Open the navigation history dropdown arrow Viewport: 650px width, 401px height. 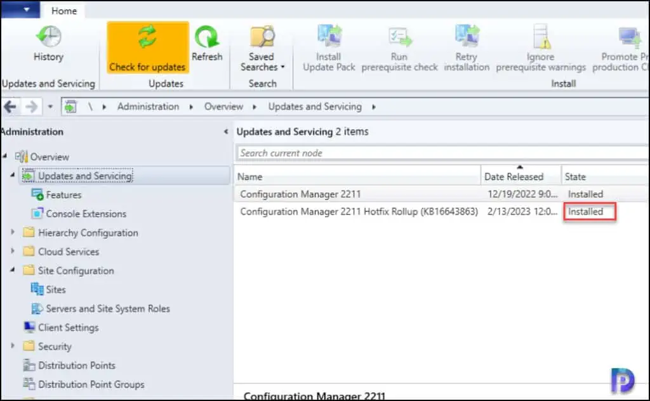tap(50, 107)
